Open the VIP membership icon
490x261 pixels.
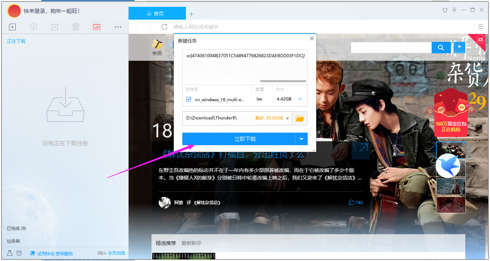97,27
